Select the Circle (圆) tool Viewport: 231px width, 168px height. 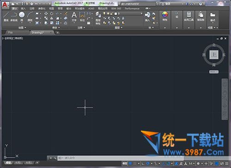pos(22,17)
